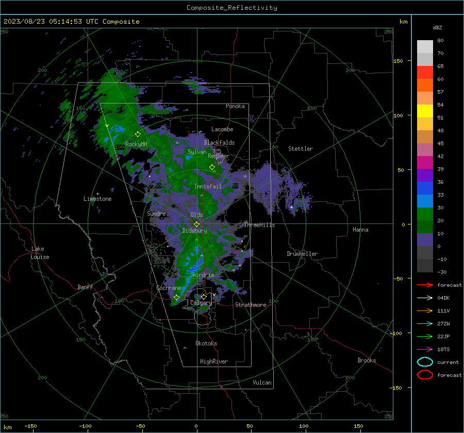Click the yellow diamond marker near RockyMH
This screenshot has width=464, height=433.
point(138,134)
